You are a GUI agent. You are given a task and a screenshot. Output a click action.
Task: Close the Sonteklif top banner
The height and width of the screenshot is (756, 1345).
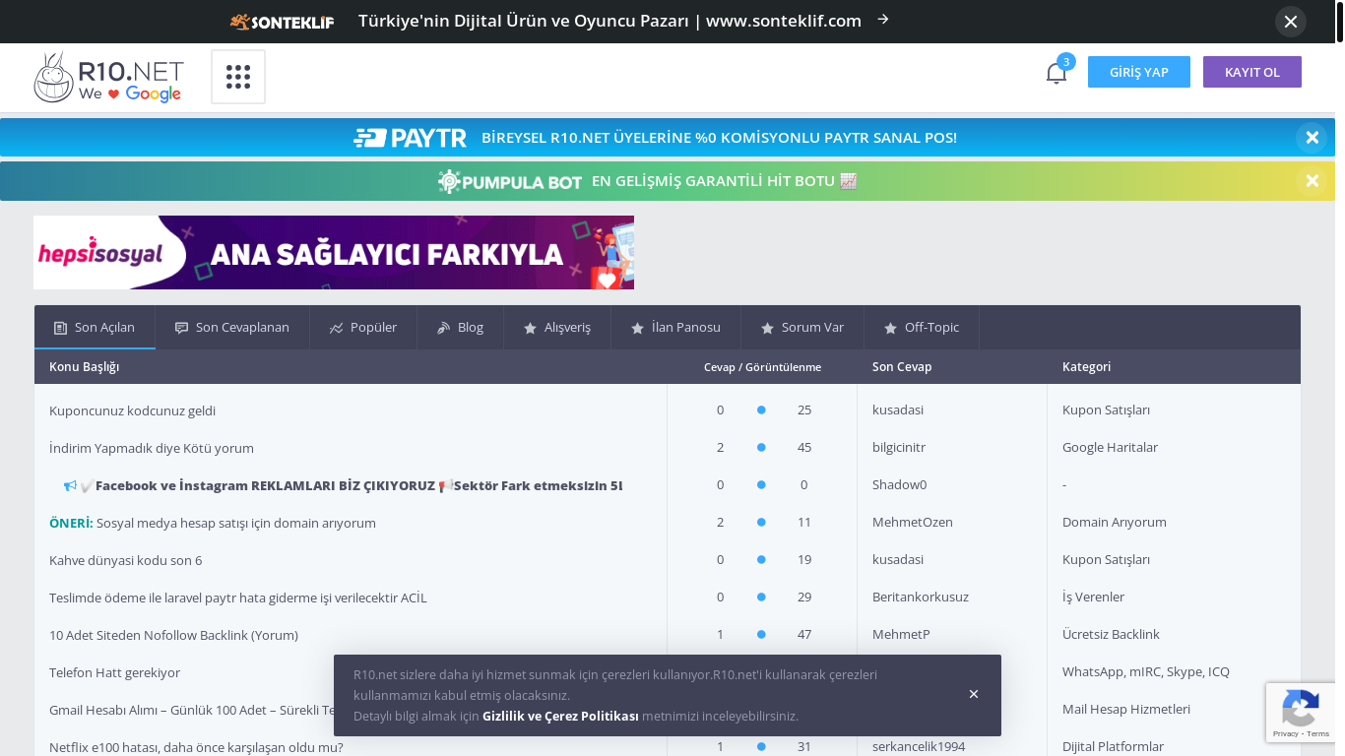[x=1291, y=22]
